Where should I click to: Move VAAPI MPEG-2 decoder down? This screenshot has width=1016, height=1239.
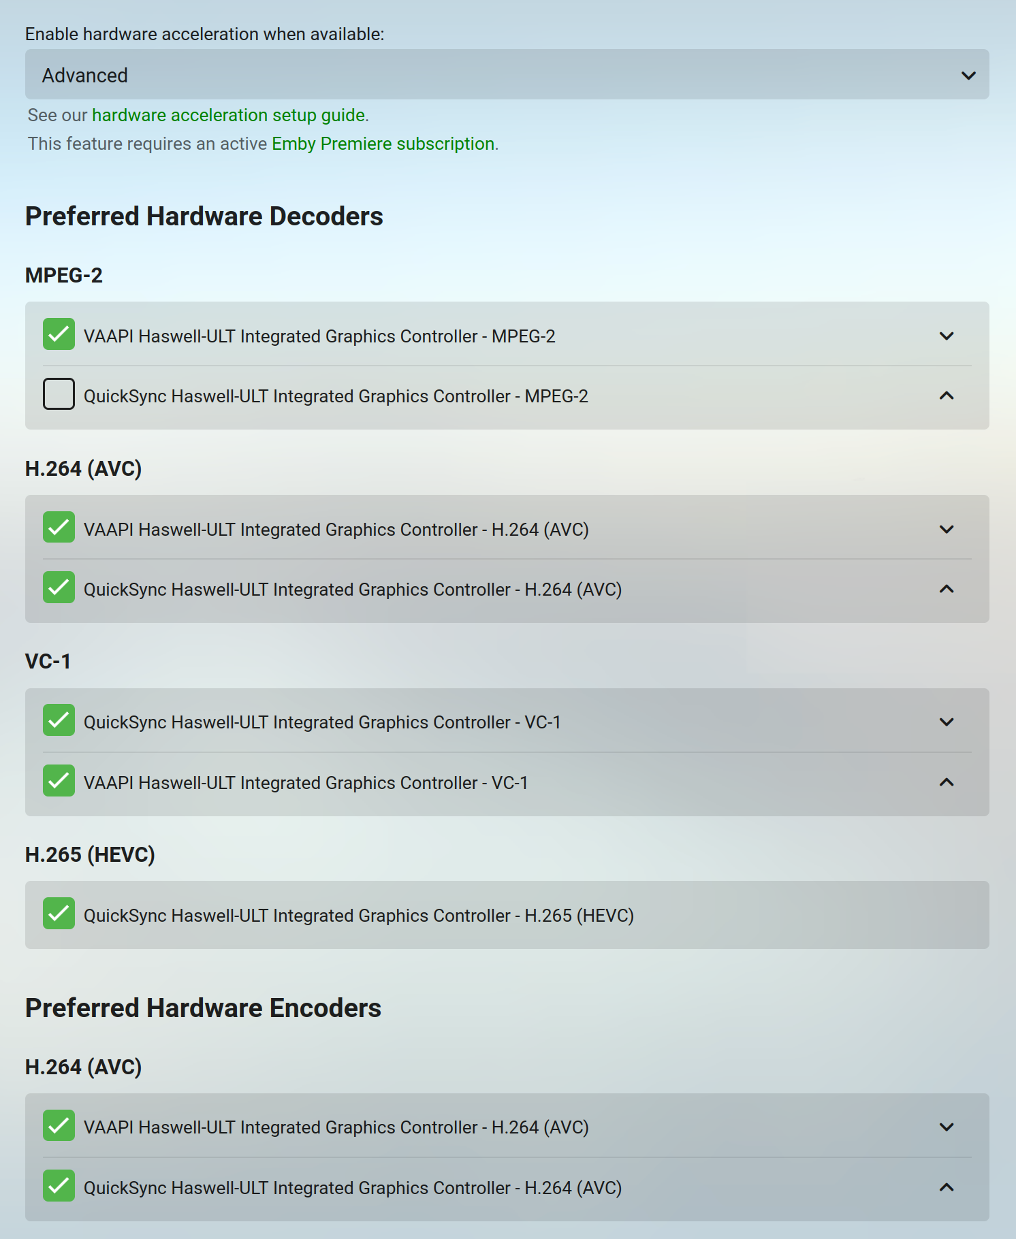pyautogui.click(x=947, y=336)
